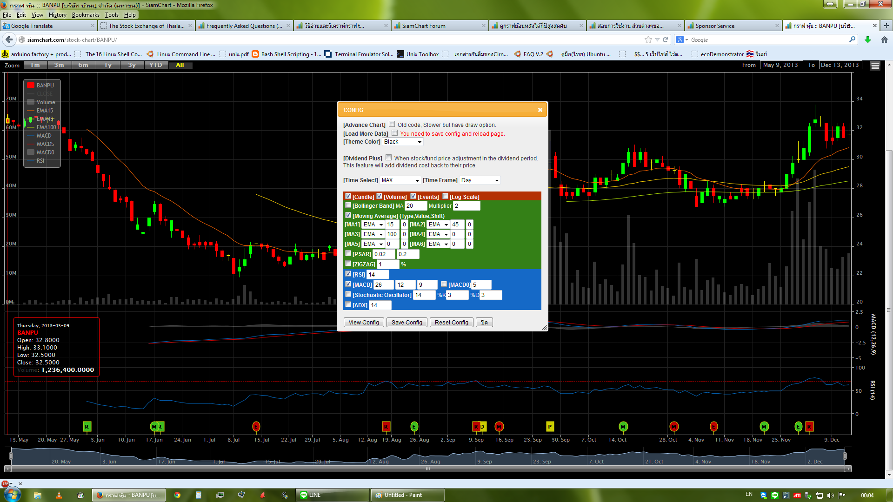This screenshot has height=502, width=893.
Task: Toggle the Advance Chart checkbox
Action: click(x=392, y=124)
